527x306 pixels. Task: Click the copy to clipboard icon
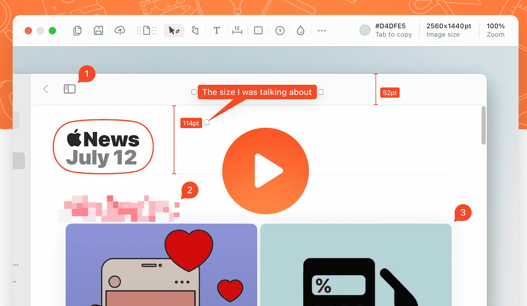point(77,30)
